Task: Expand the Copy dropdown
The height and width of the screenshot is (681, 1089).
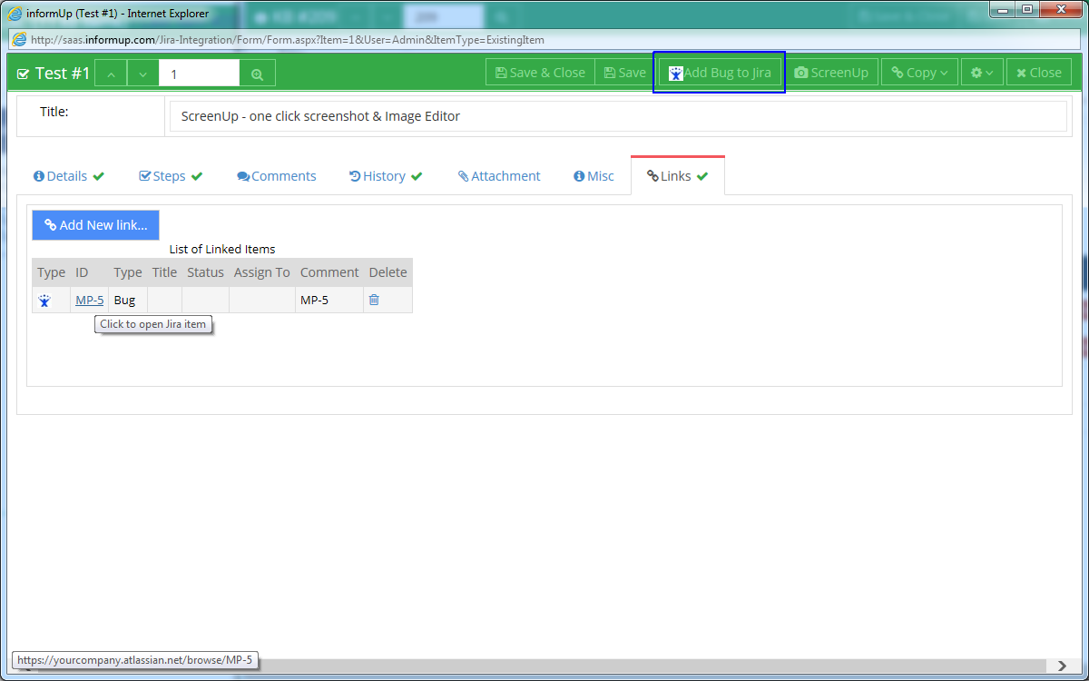Action: (x=919, y=73)
